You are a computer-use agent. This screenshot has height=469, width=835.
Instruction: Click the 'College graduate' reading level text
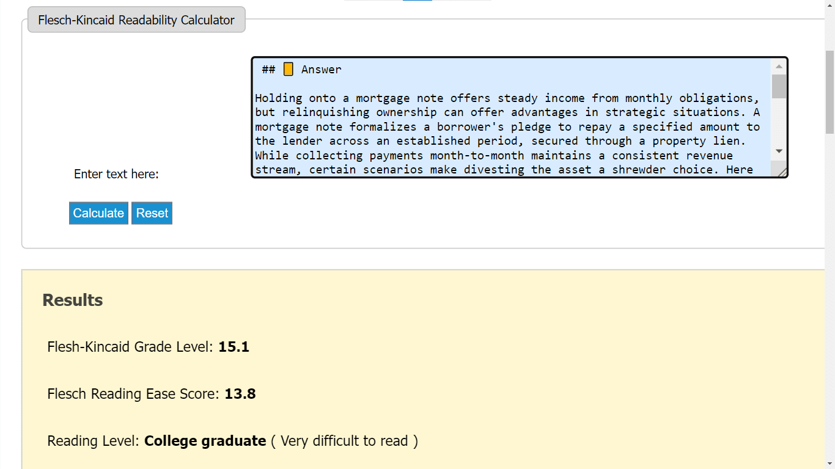point(205,441)
